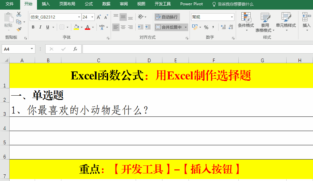The height and width of the screenshot is (181, 313).
Task: Toggle Italic formatting
Action: pos(40,27)
